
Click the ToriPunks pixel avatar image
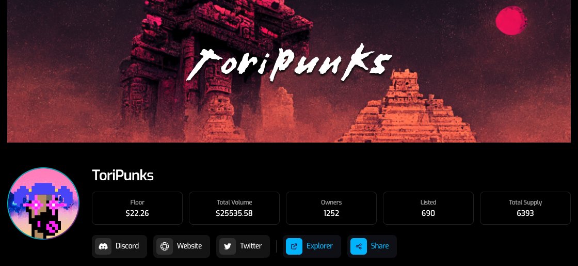pyautogui.click(x=43, y=204)
